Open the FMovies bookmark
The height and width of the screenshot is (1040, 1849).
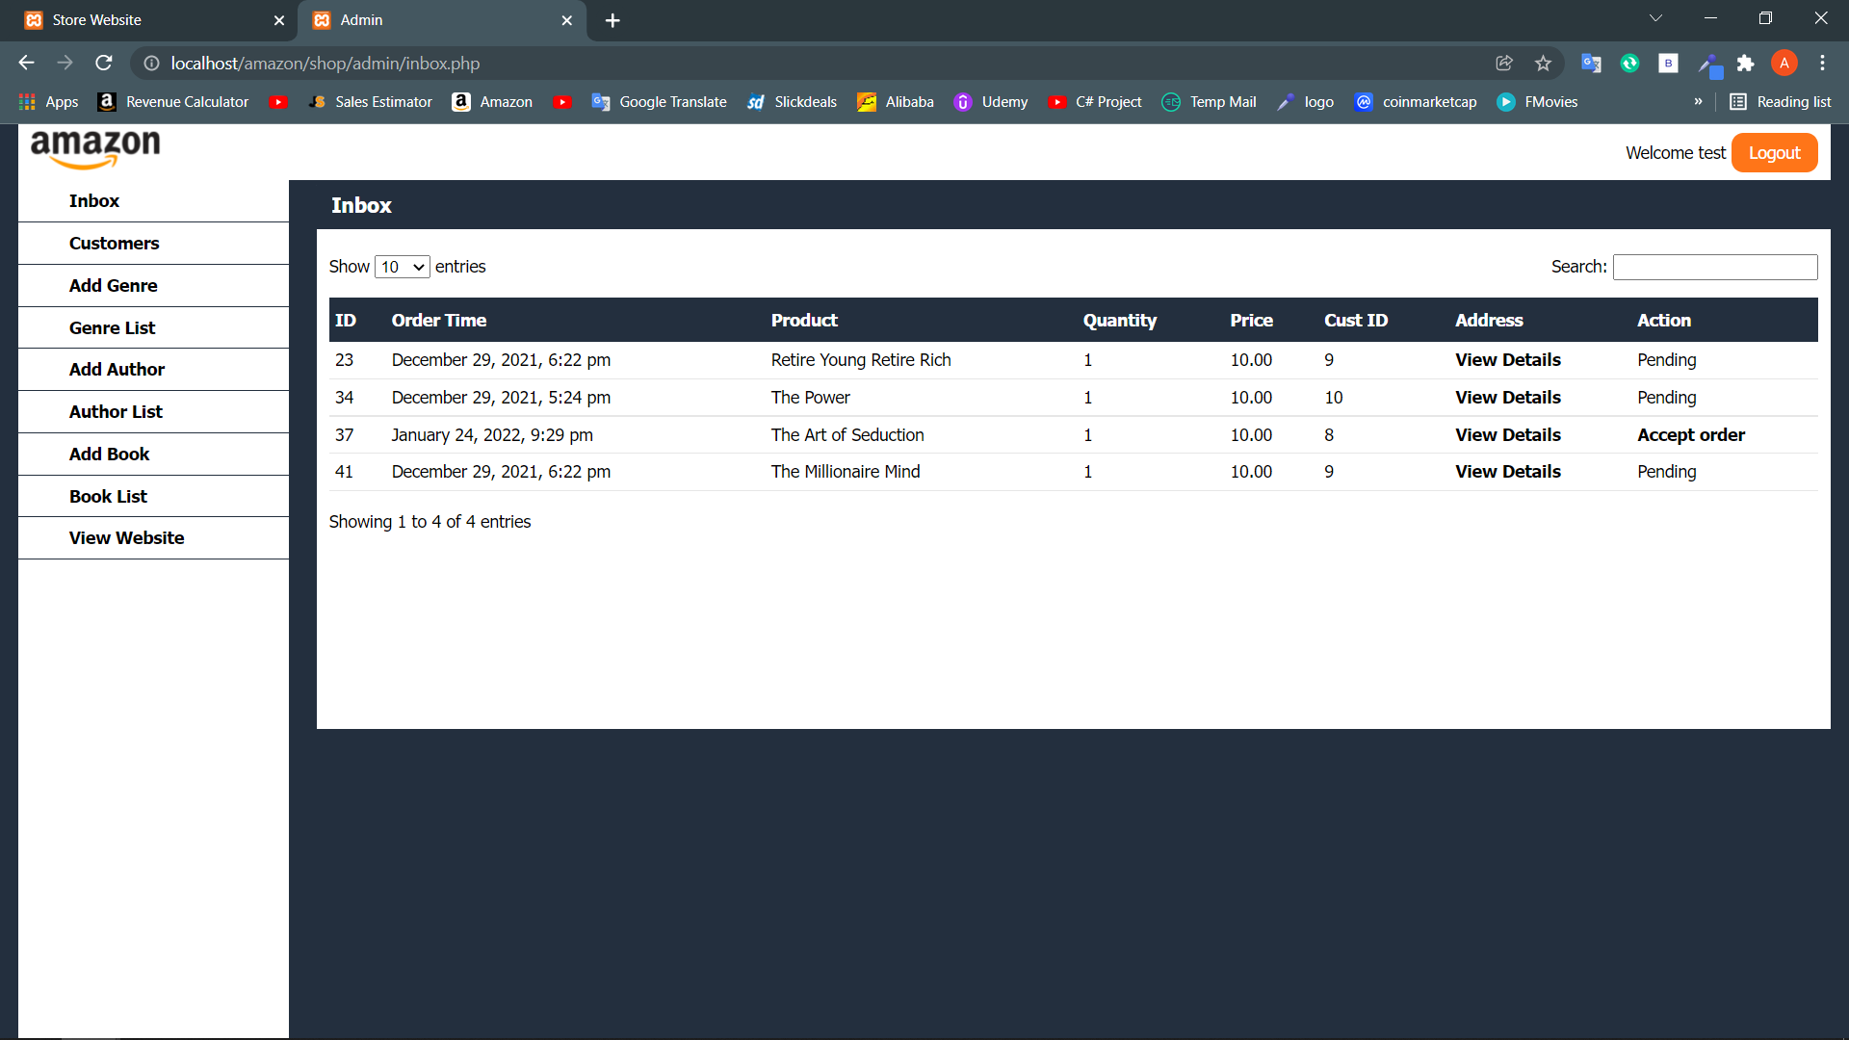tap(1550, 101)
